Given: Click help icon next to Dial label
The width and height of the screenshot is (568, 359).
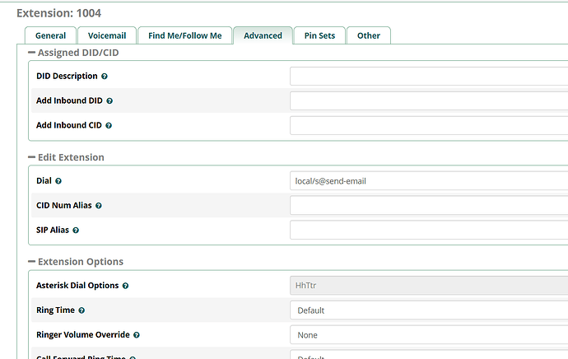Looking at the screenshot, I should pos(58,181).
